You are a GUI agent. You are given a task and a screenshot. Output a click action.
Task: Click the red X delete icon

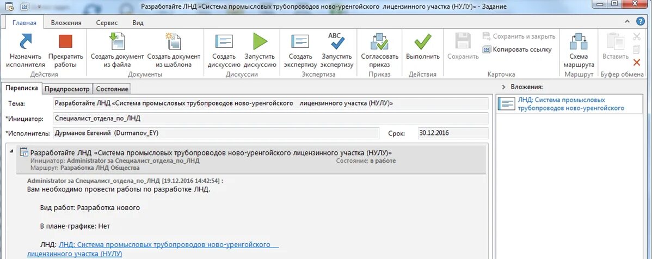pyautogui.click(x=637, y=63)
